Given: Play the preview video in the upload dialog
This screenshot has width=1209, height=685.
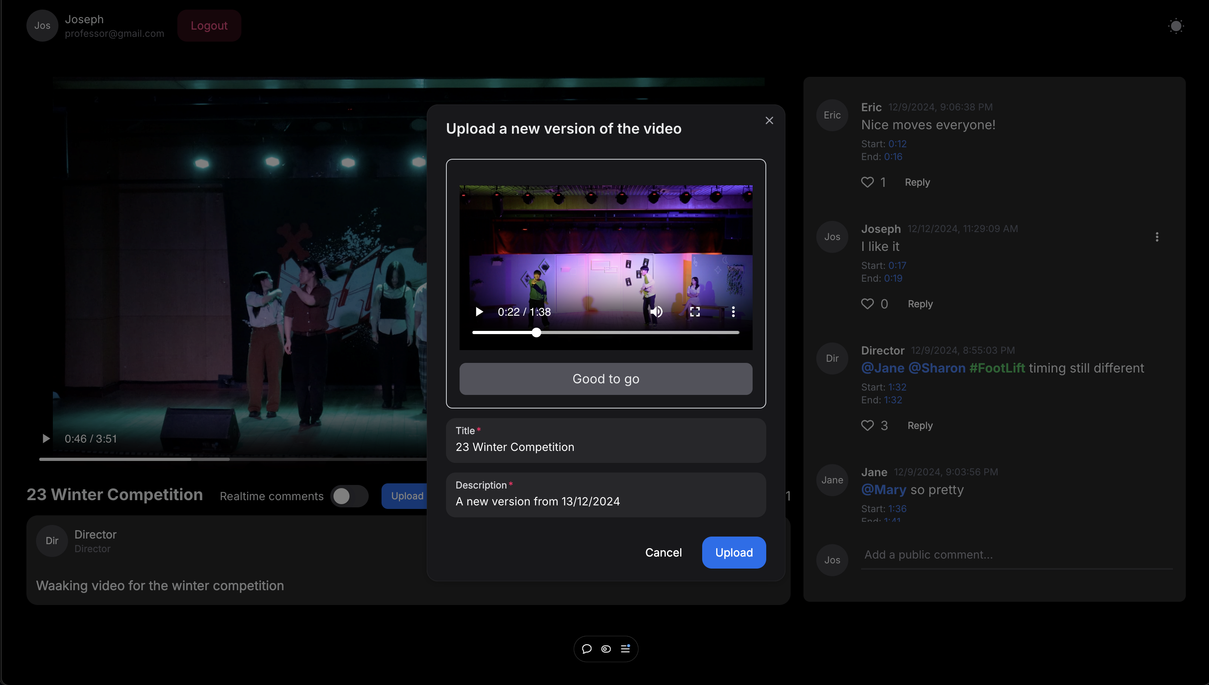Looking at the screenshot, I should coord(479,312).
